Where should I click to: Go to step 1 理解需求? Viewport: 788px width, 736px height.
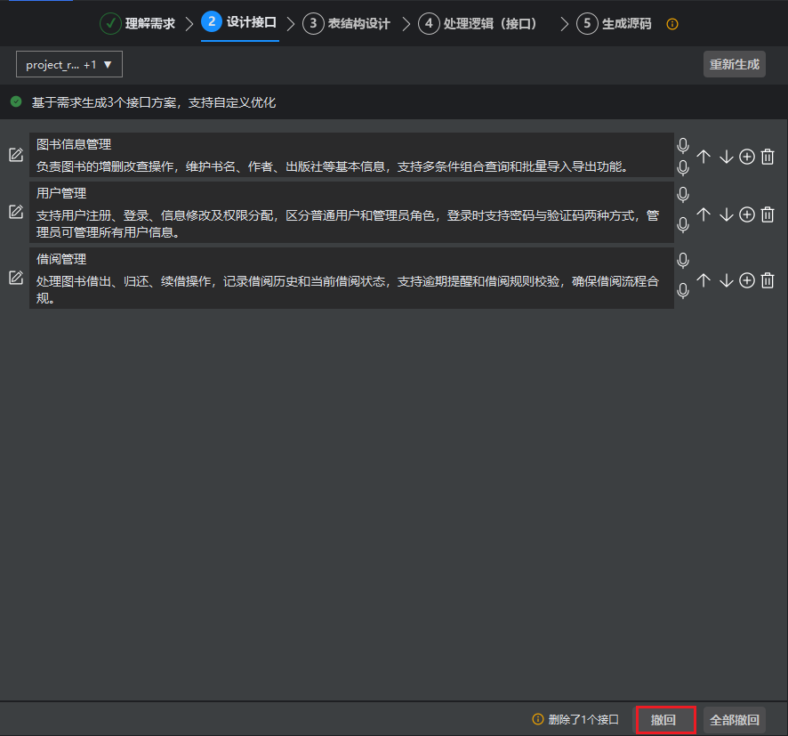138,24
